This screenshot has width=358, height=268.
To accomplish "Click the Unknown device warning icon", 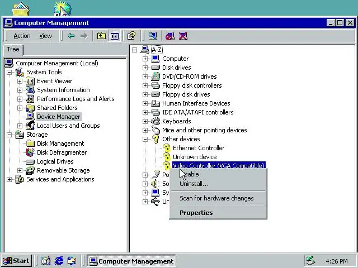I will [x=167, y=157].
